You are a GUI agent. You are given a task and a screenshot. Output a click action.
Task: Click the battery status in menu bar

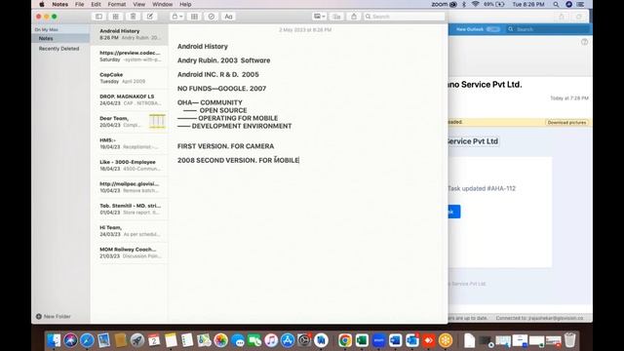pos(494,4)
